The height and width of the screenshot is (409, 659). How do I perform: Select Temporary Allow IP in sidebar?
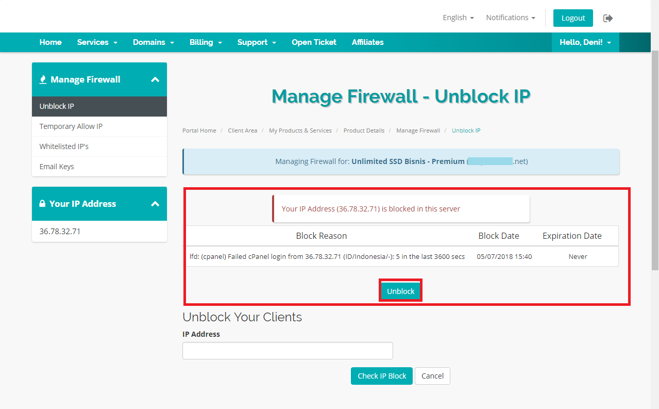click(71, 126)
